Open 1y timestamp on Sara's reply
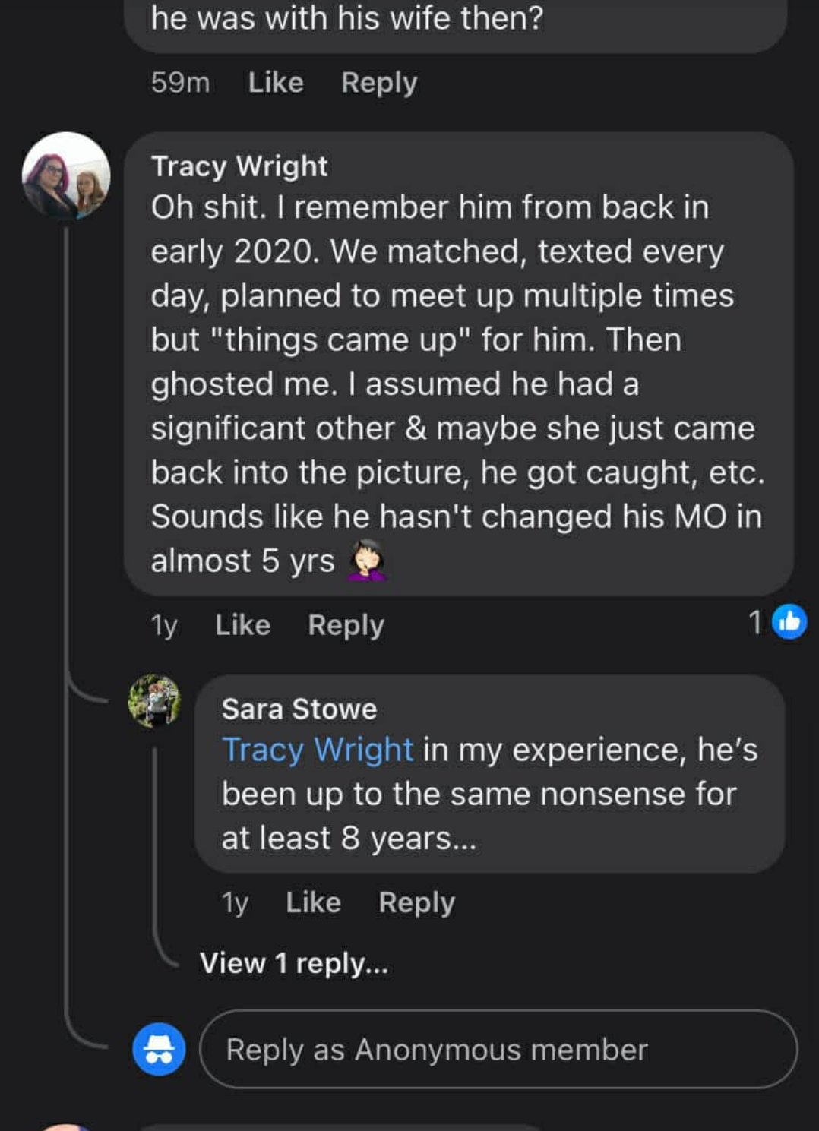This screenshot has height=1131, width=819. [235, 902]
